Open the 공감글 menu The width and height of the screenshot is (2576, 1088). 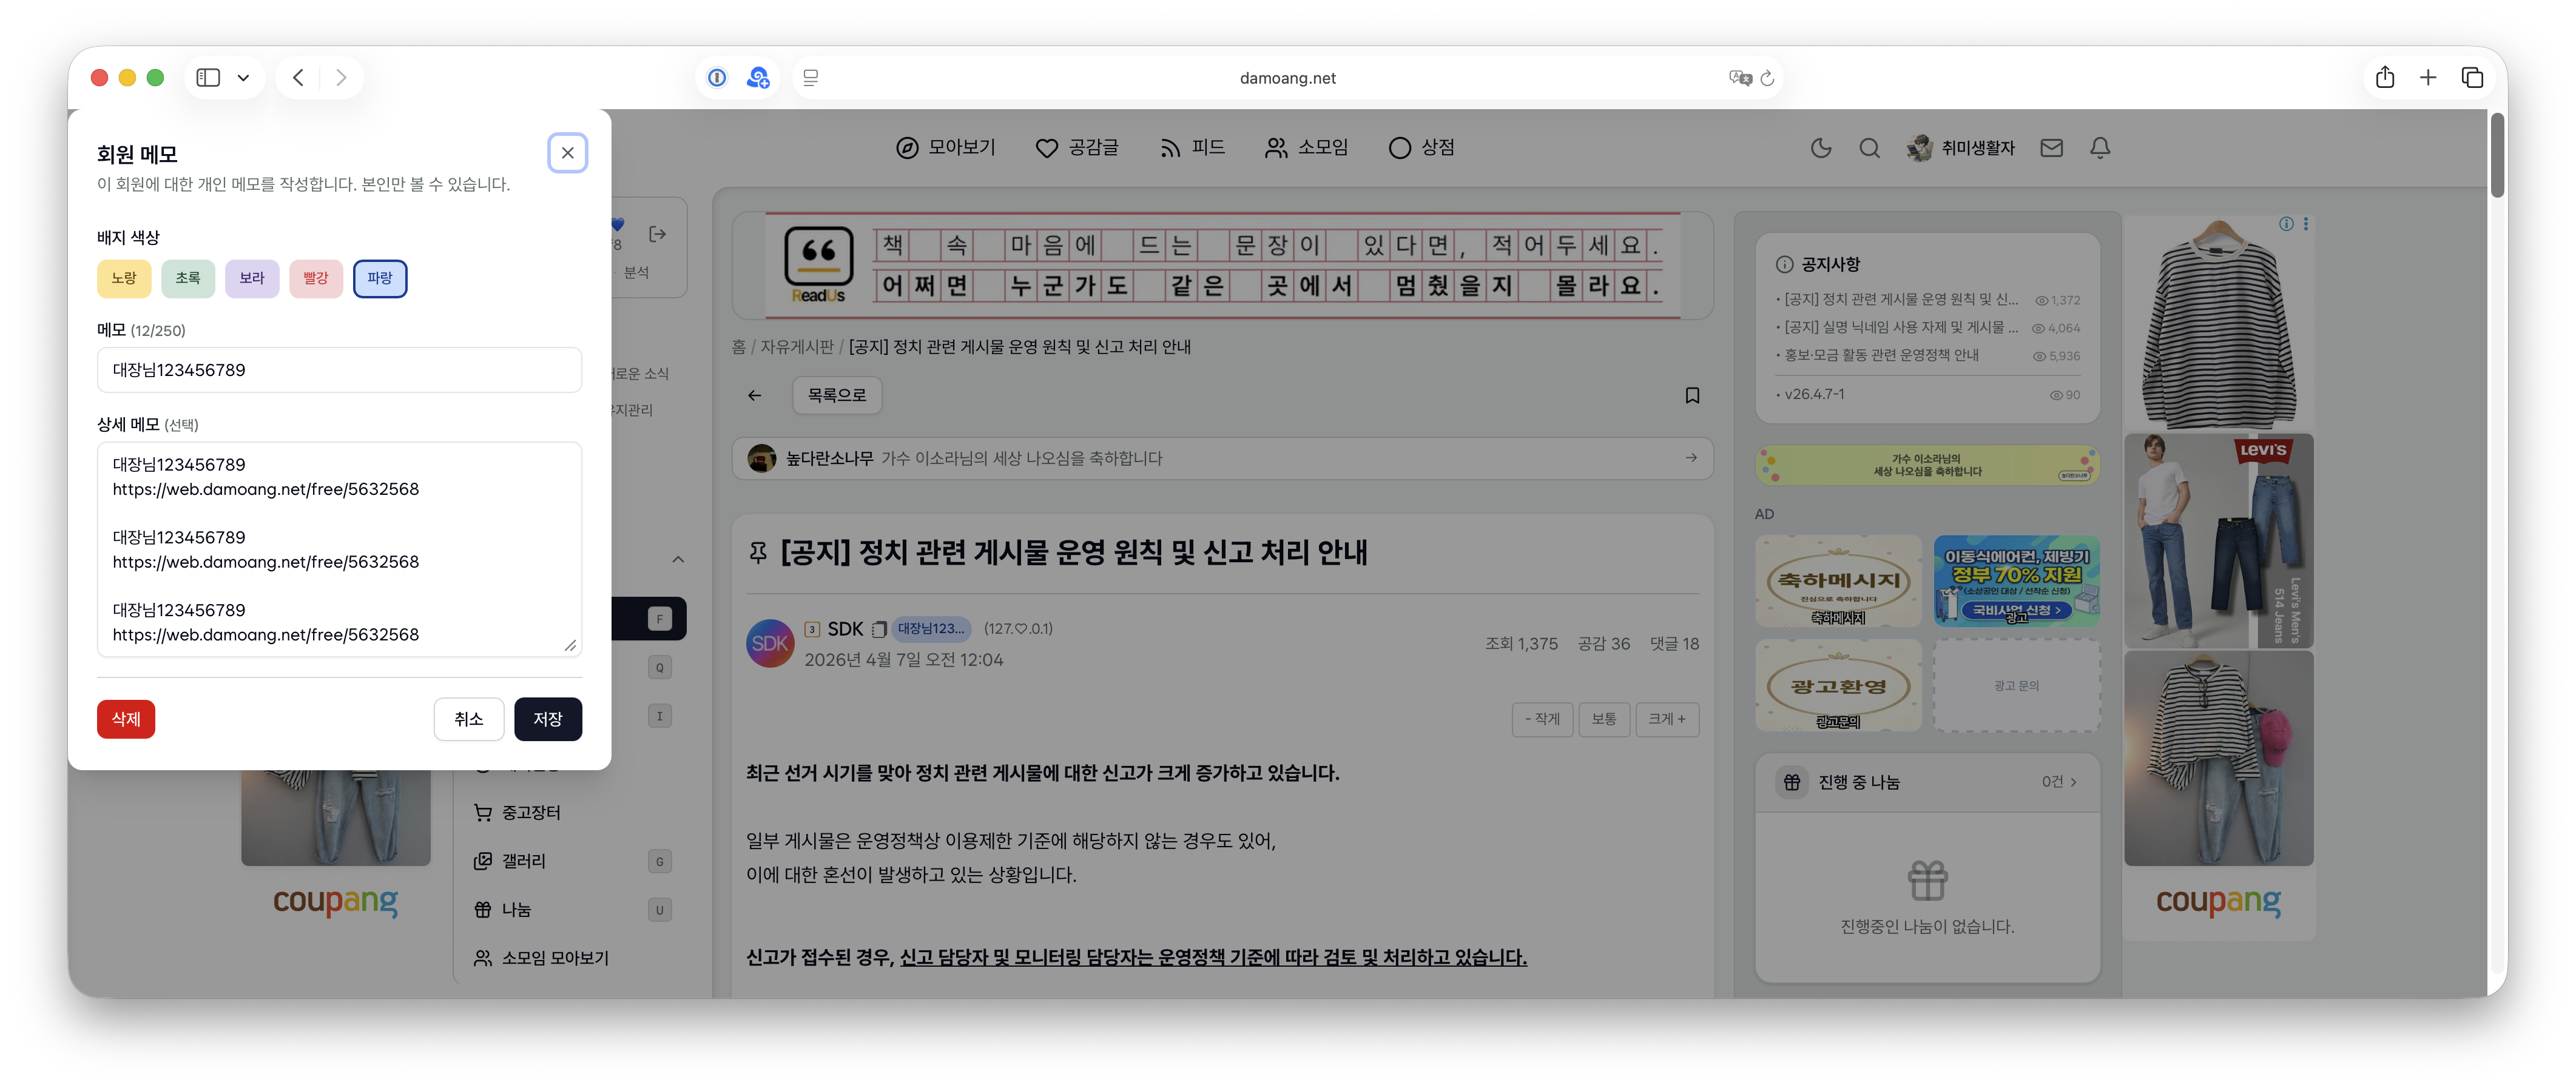(x=1077, y=148)
